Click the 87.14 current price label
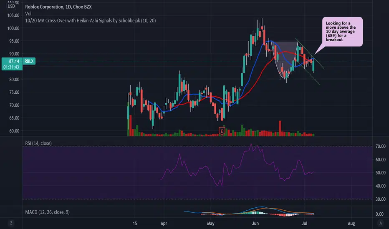 [x=14, y=61]
